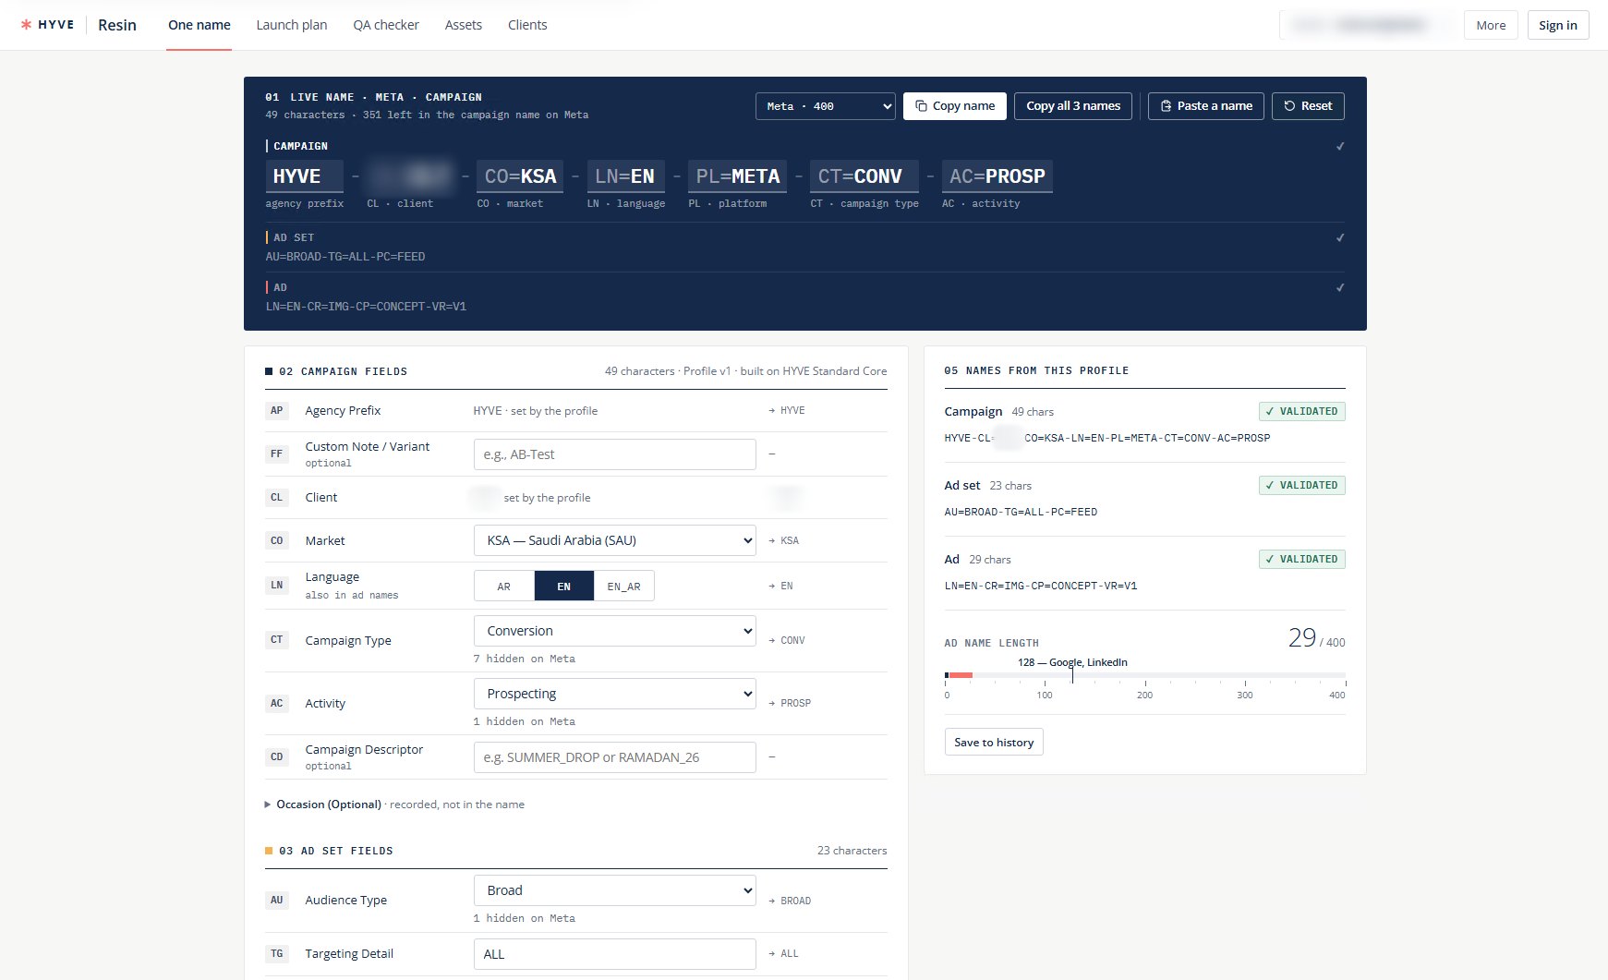Click the Campaign Descriptor input field
Image resolution: width=1608 pixels, height=980 pixels.
pos(614,757)
